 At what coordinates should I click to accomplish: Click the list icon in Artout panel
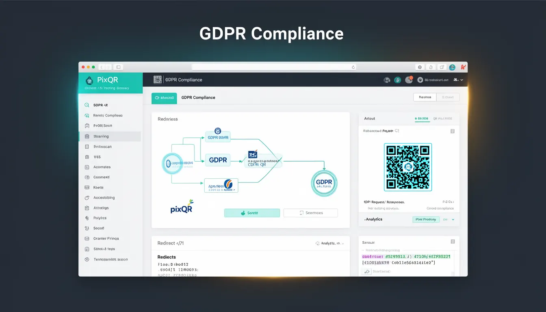(453, 131)
